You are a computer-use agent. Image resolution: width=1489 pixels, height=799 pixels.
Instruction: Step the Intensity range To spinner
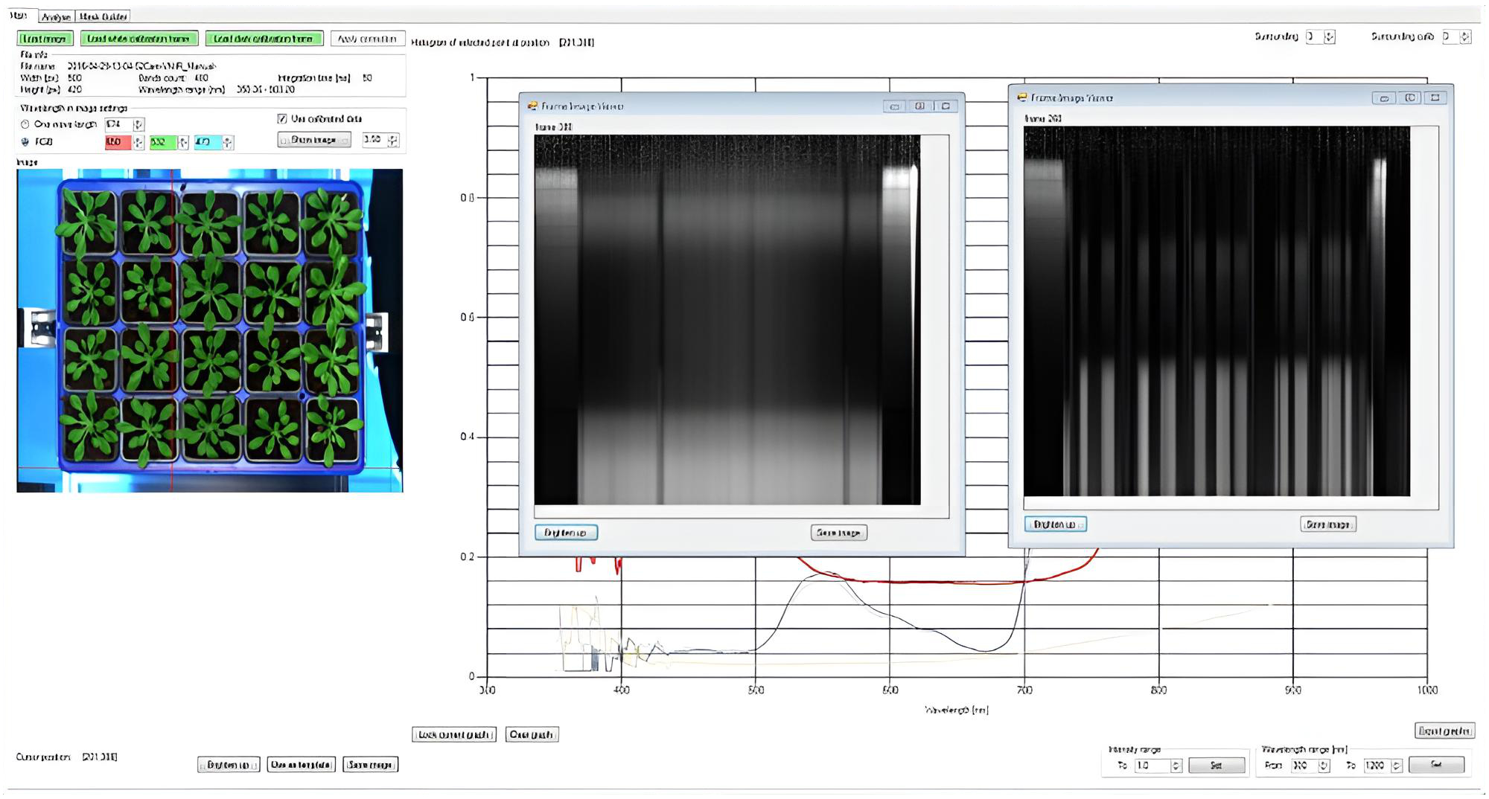[x=1176, y=766]
